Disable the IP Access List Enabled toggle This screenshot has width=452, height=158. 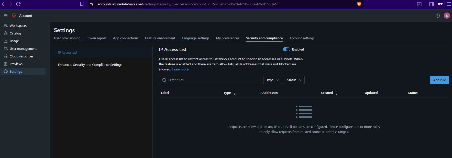click(x=286, y=49)
